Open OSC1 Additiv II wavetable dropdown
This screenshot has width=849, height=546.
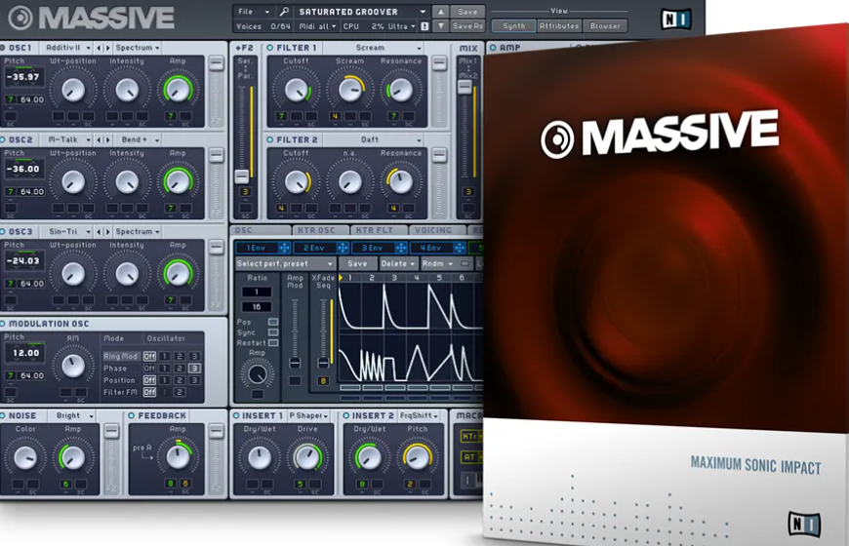tap(67, 48)
